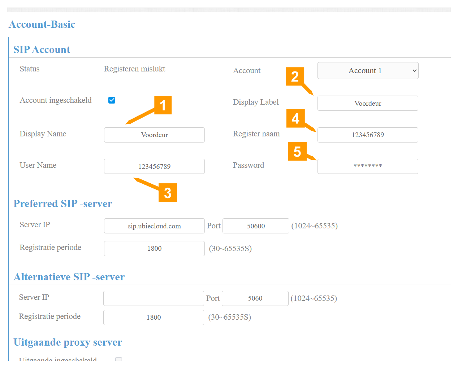Image resolution: width=458 pixels, height=368 pixels.
Task: Click the orange number 3 marker
Action: tap(168, 193)
